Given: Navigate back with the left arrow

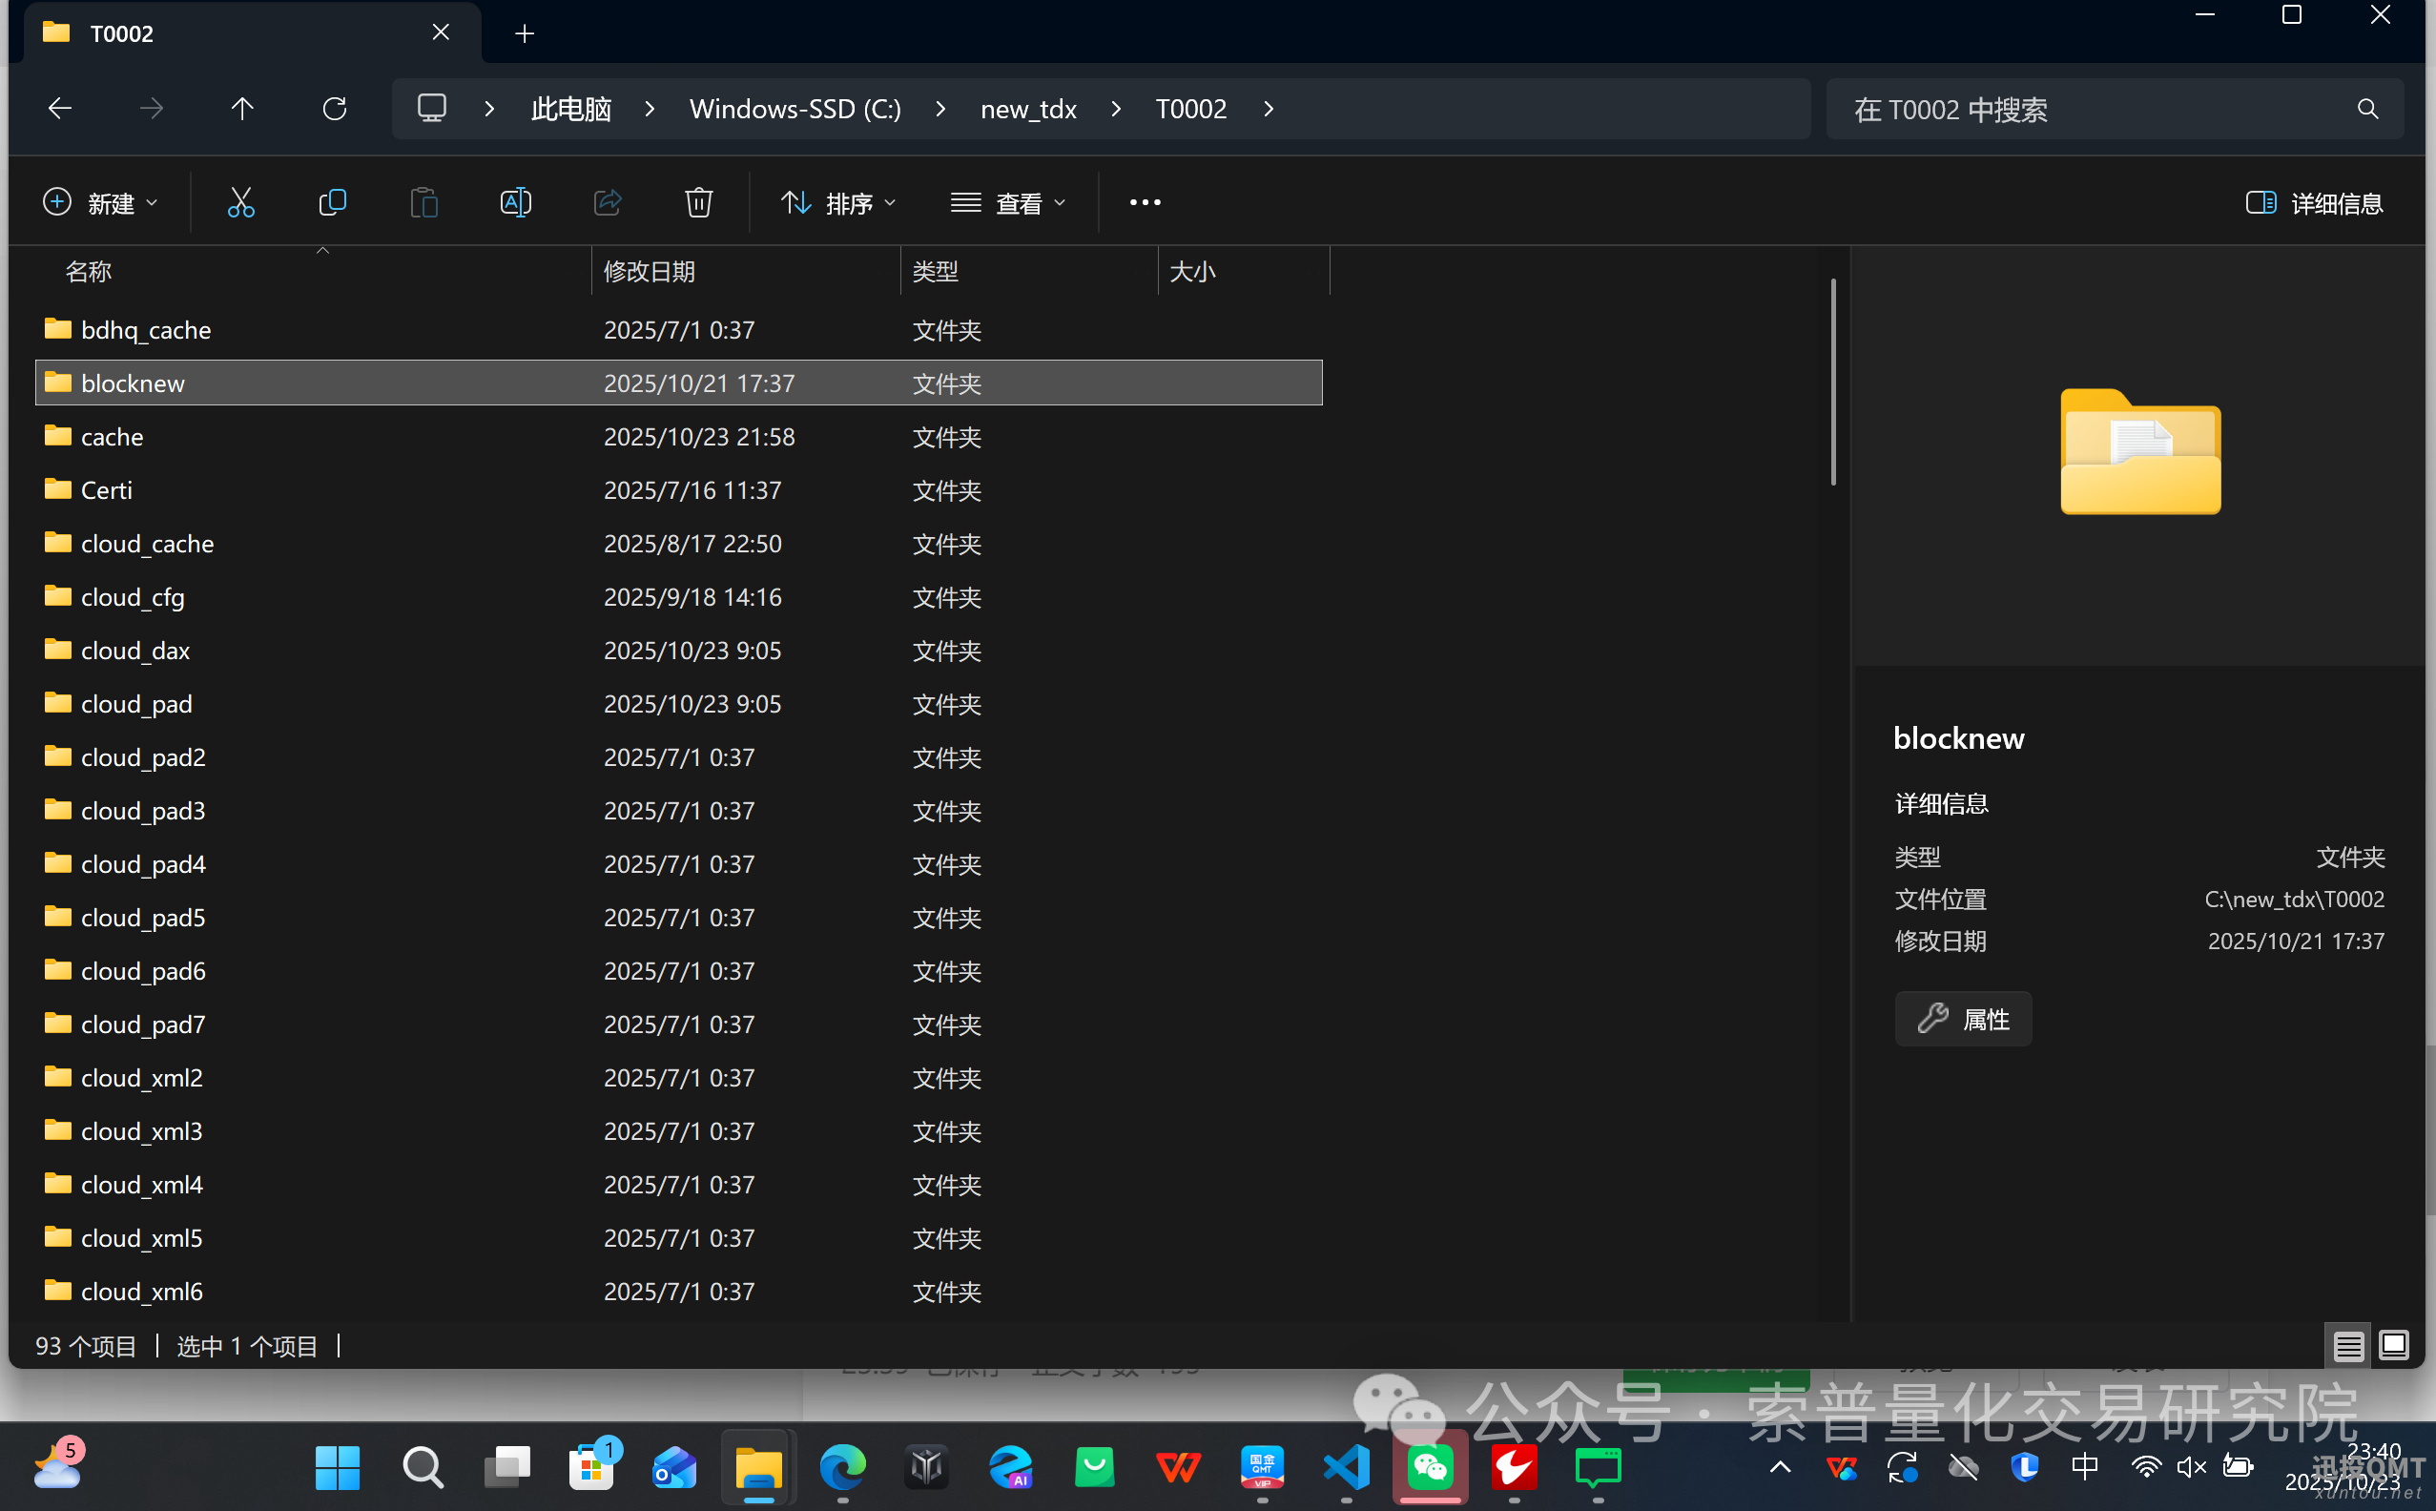Looking at the screenshot, I should (60, 108).
